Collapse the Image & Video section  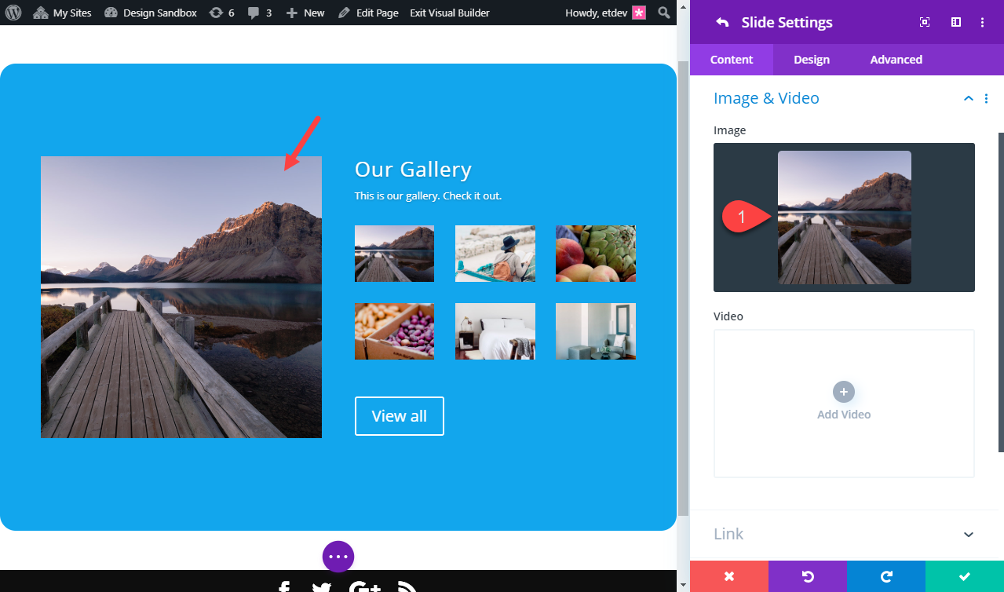pos(968,98)
